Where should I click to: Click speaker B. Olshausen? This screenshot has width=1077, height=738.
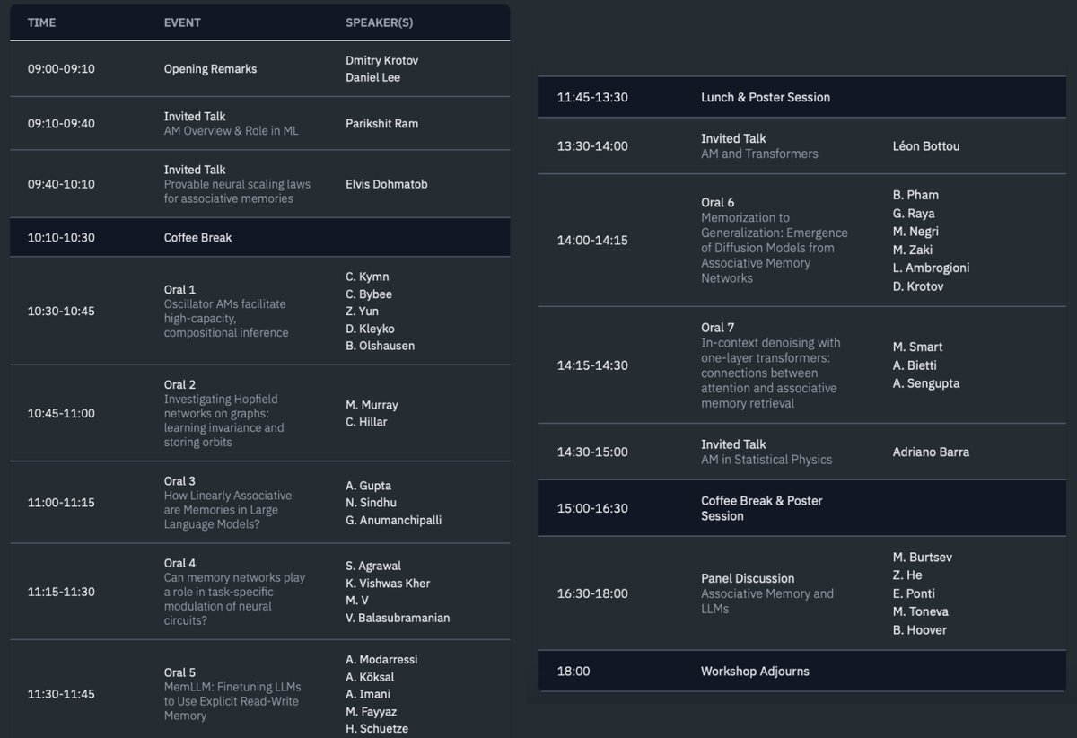[381, 346]
